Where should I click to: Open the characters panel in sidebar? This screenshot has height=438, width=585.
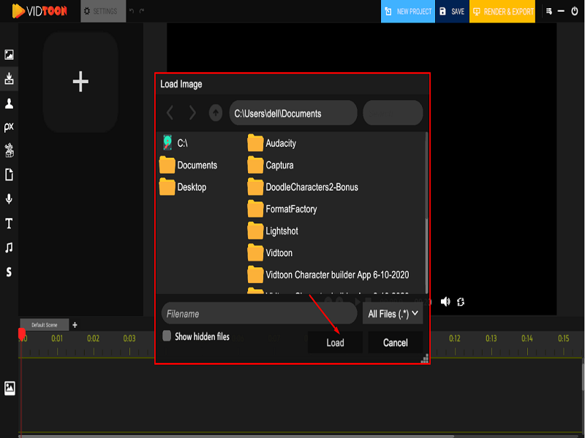pos(9,104)
